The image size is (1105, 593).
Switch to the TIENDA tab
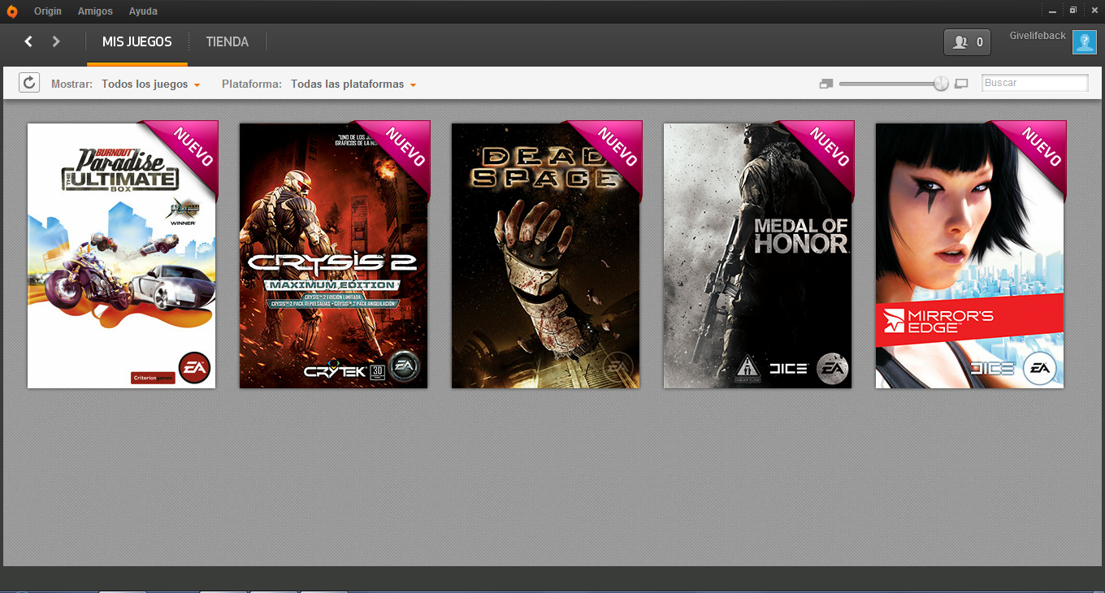tap(227, 42)
